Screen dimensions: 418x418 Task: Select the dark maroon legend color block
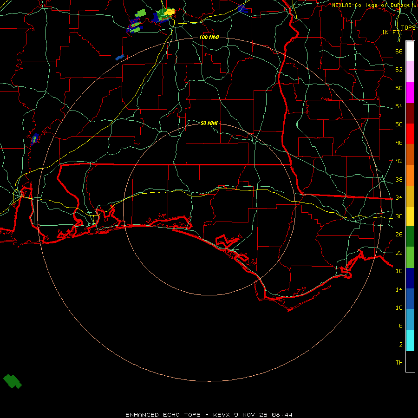point(410,113)
